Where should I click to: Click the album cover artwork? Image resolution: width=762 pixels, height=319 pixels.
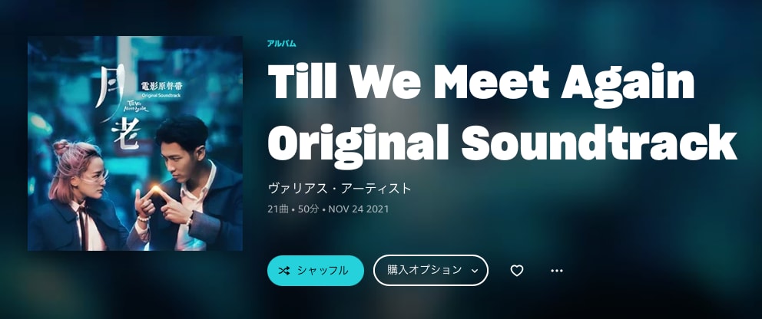(x=135, y=143)
